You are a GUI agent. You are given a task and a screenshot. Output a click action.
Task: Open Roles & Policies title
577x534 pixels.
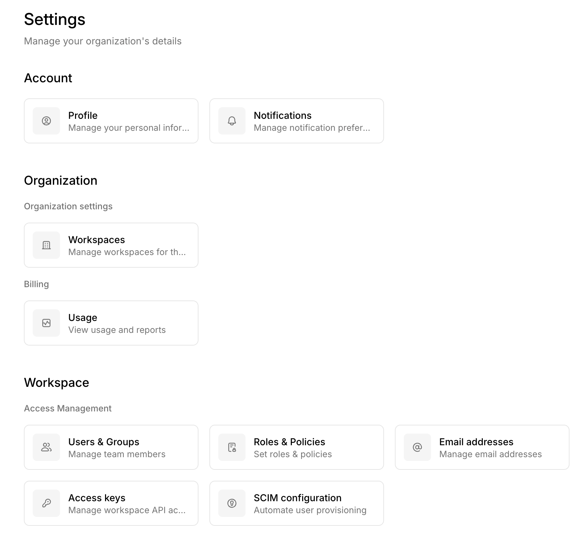289,442
